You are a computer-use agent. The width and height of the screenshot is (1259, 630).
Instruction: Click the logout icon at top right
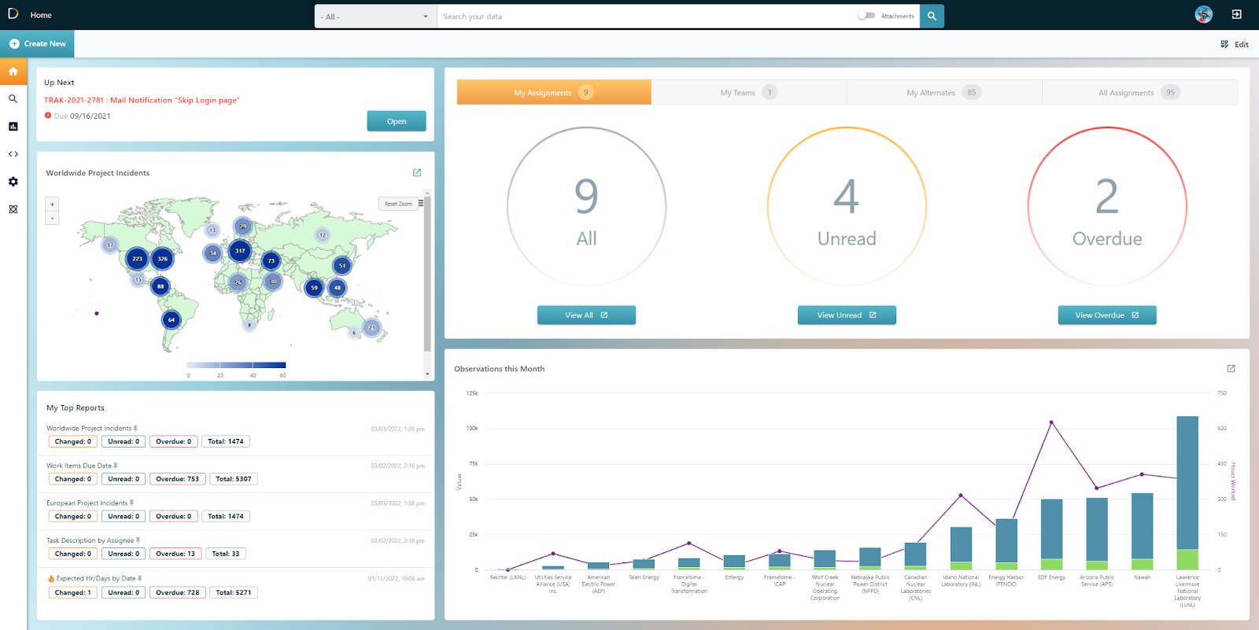[1237, 14]
